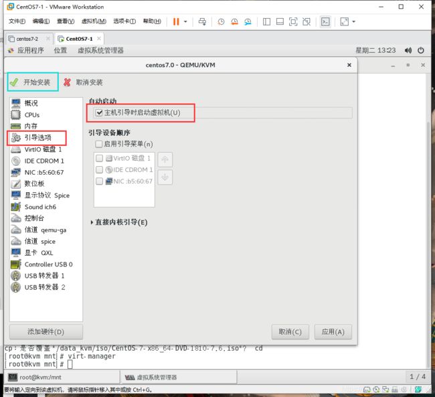Click 取消安装 to cancel installation
The image size is (435, 397).
(83, 82)
